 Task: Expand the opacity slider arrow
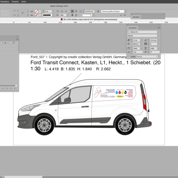click(x=68, y=15)
